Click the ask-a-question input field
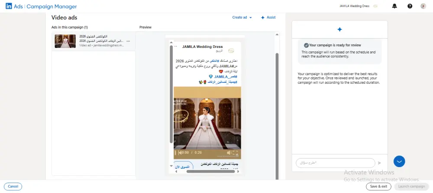This screenshot has height=193, width=433. tap(336, 163)
